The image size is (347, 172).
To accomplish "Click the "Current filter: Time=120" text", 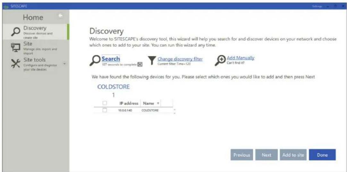I will point(174,64).
